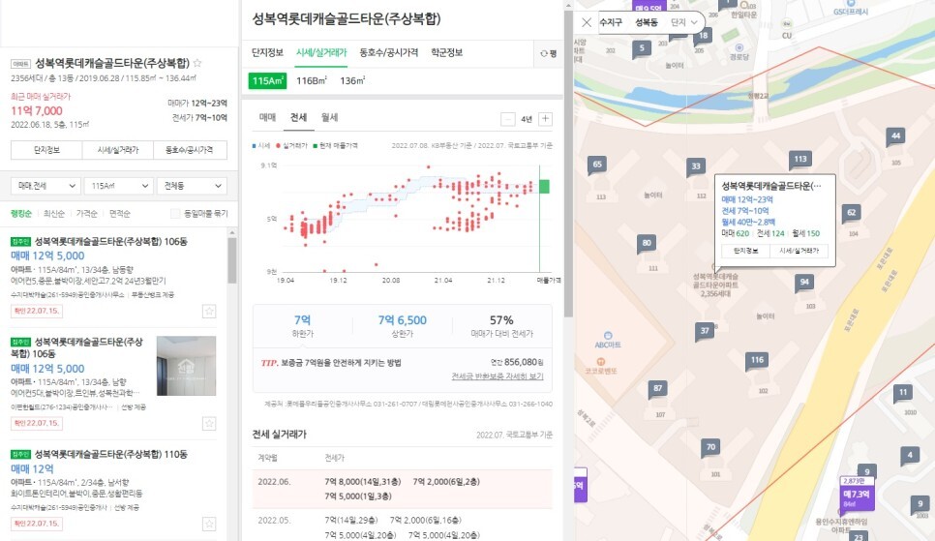
Task: Switch to 학군정보 tab
Action: pyautogui.click(x=446, y=52)
